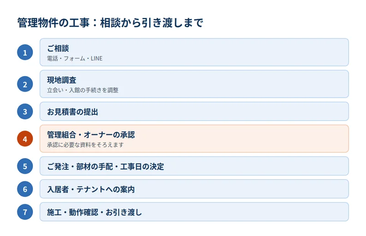
Task: Click the step 1 number circle
Action: tap(25, 52)
